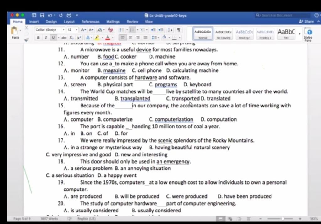The image size is (321, 224).
Task: Toggle Underline formatting
Action: [53, 38]
